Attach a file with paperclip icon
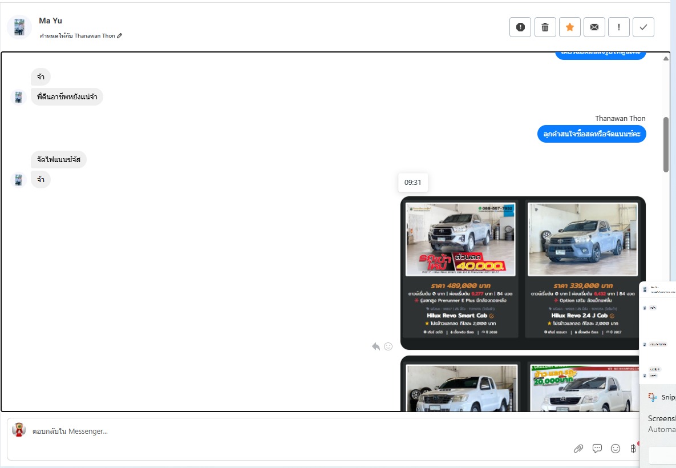Screen dimensions: 676x468 coord(578,449)
